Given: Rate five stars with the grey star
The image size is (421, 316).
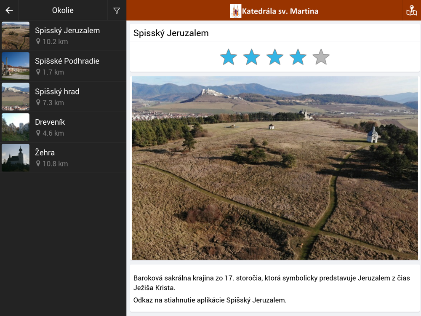Looking at the screenshot, I should [x=321, y=57].
